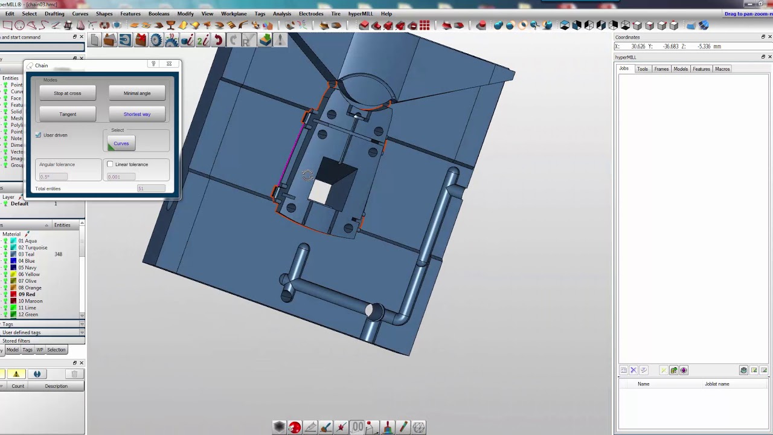Image resolution: width=773 pixels, height=435 pixels.
Task: Click the dark cube icon in bottom toolbar
Action: coord(279,428)
